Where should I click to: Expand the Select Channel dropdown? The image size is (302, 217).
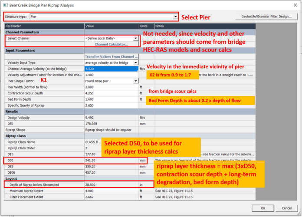(x=136, y=38)
